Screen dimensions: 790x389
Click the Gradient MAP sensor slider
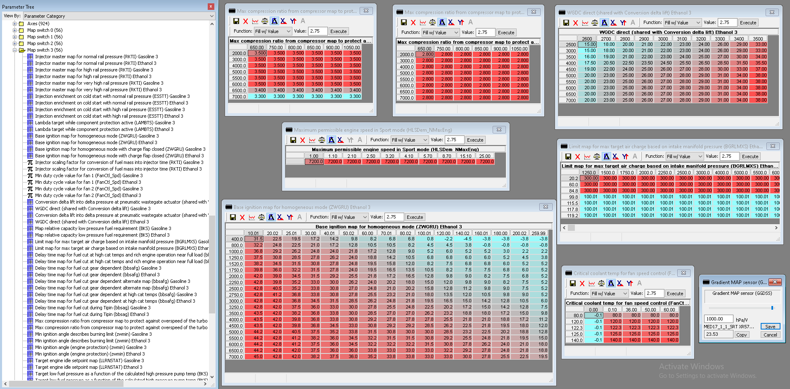click(772, 308)
